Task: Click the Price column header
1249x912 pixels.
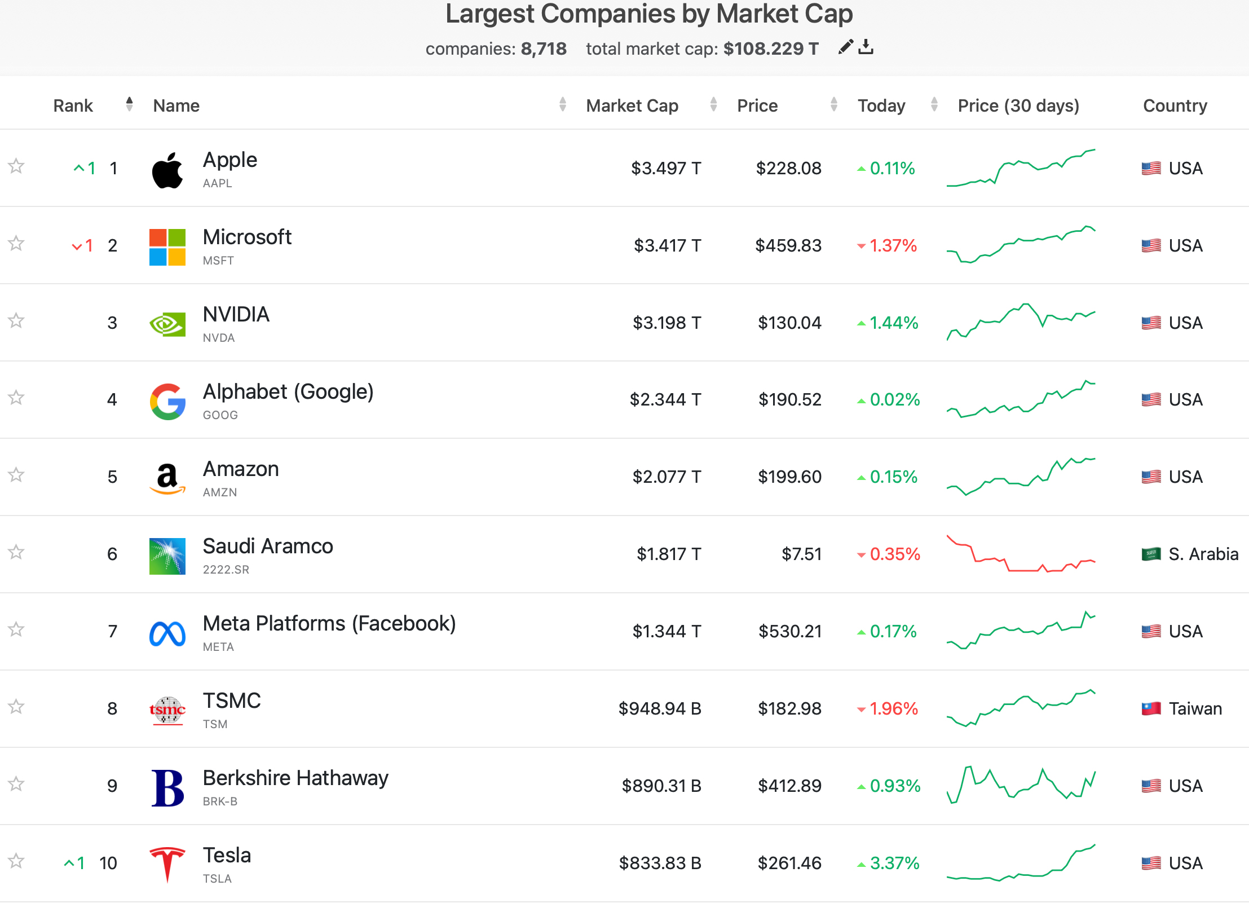Action: coord(757,106)
